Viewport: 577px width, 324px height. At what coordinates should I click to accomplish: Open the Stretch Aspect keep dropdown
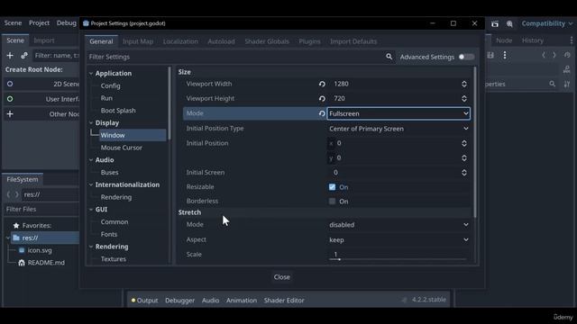coord(398,240)
